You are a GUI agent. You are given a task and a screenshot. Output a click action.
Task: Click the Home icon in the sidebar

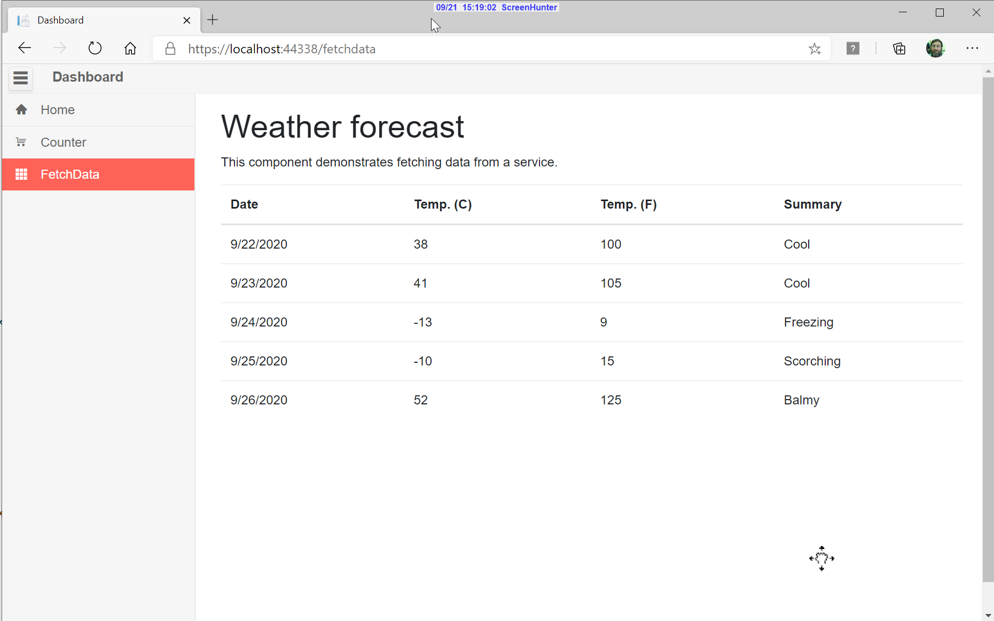[x=21, y=110]
